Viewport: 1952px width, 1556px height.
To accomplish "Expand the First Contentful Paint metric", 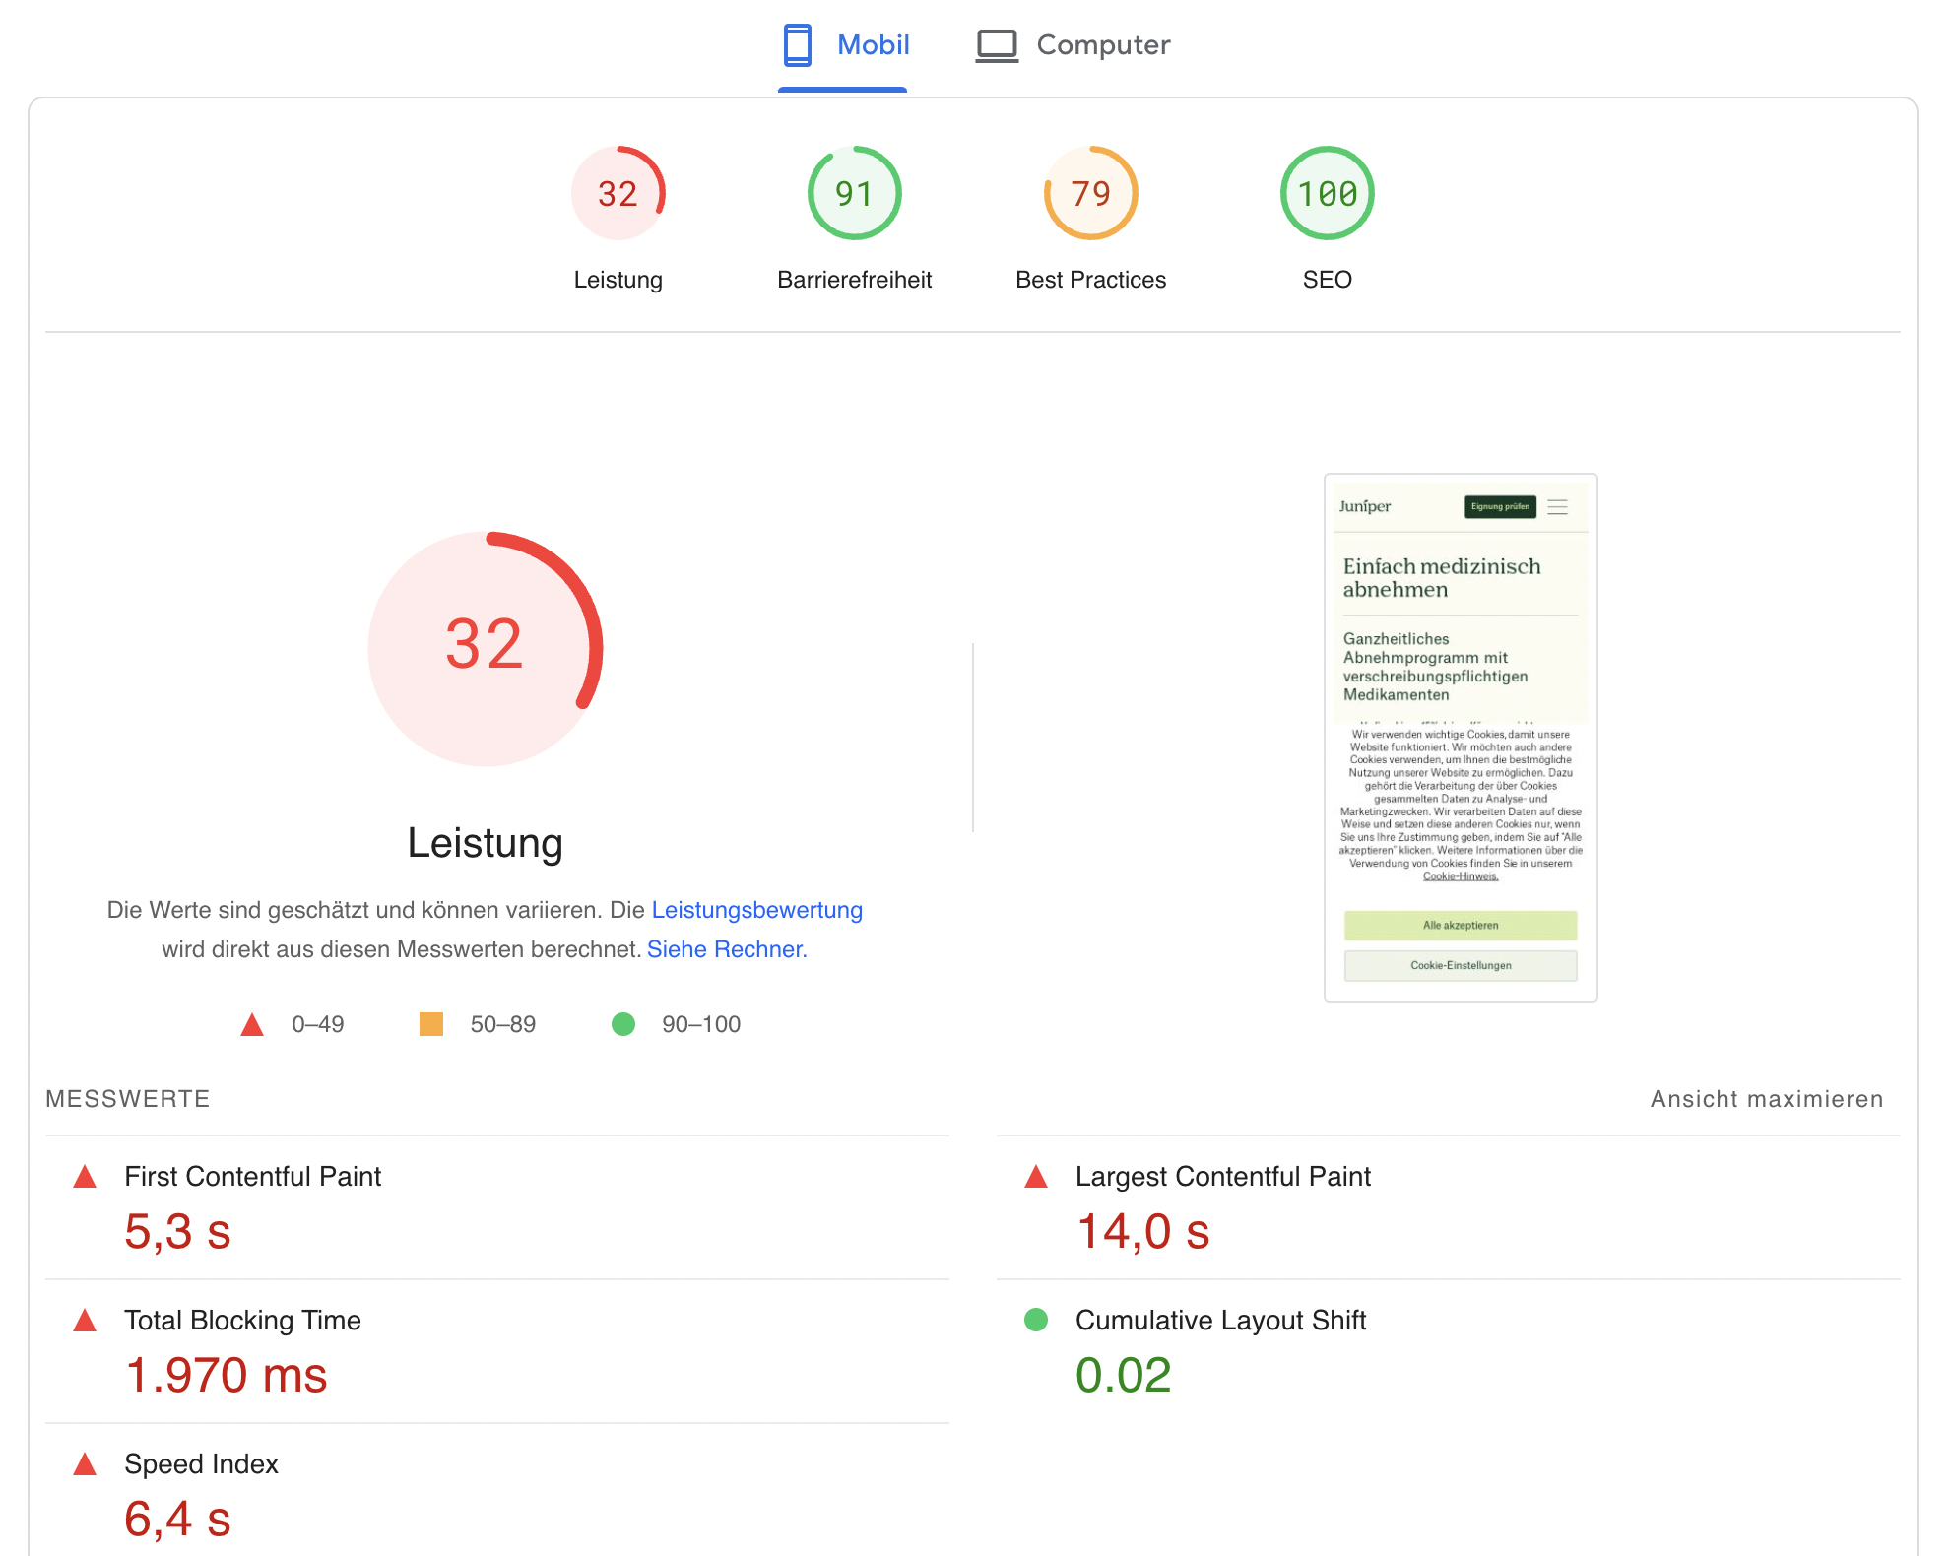I will click(252, 1177).
